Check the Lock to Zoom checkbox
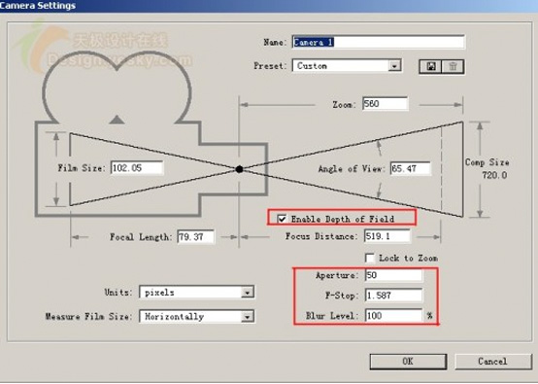 click(370, 258)
